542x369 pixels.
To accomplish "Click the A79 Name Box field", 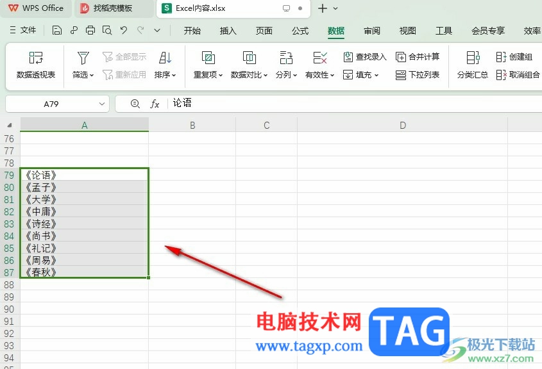I will (51, 104).
